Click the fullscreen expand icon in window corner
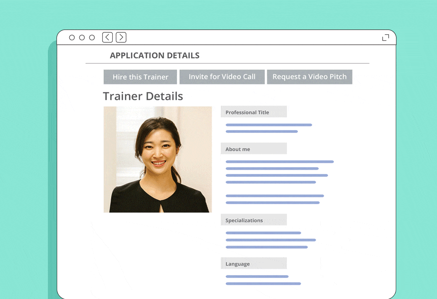Image resolution: width=437 pixels, height=299 pixels. [x=385, y=37]
